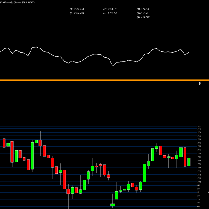Click price axis label 151
Viewport: 209px width, 209px height.
[199, 146]
